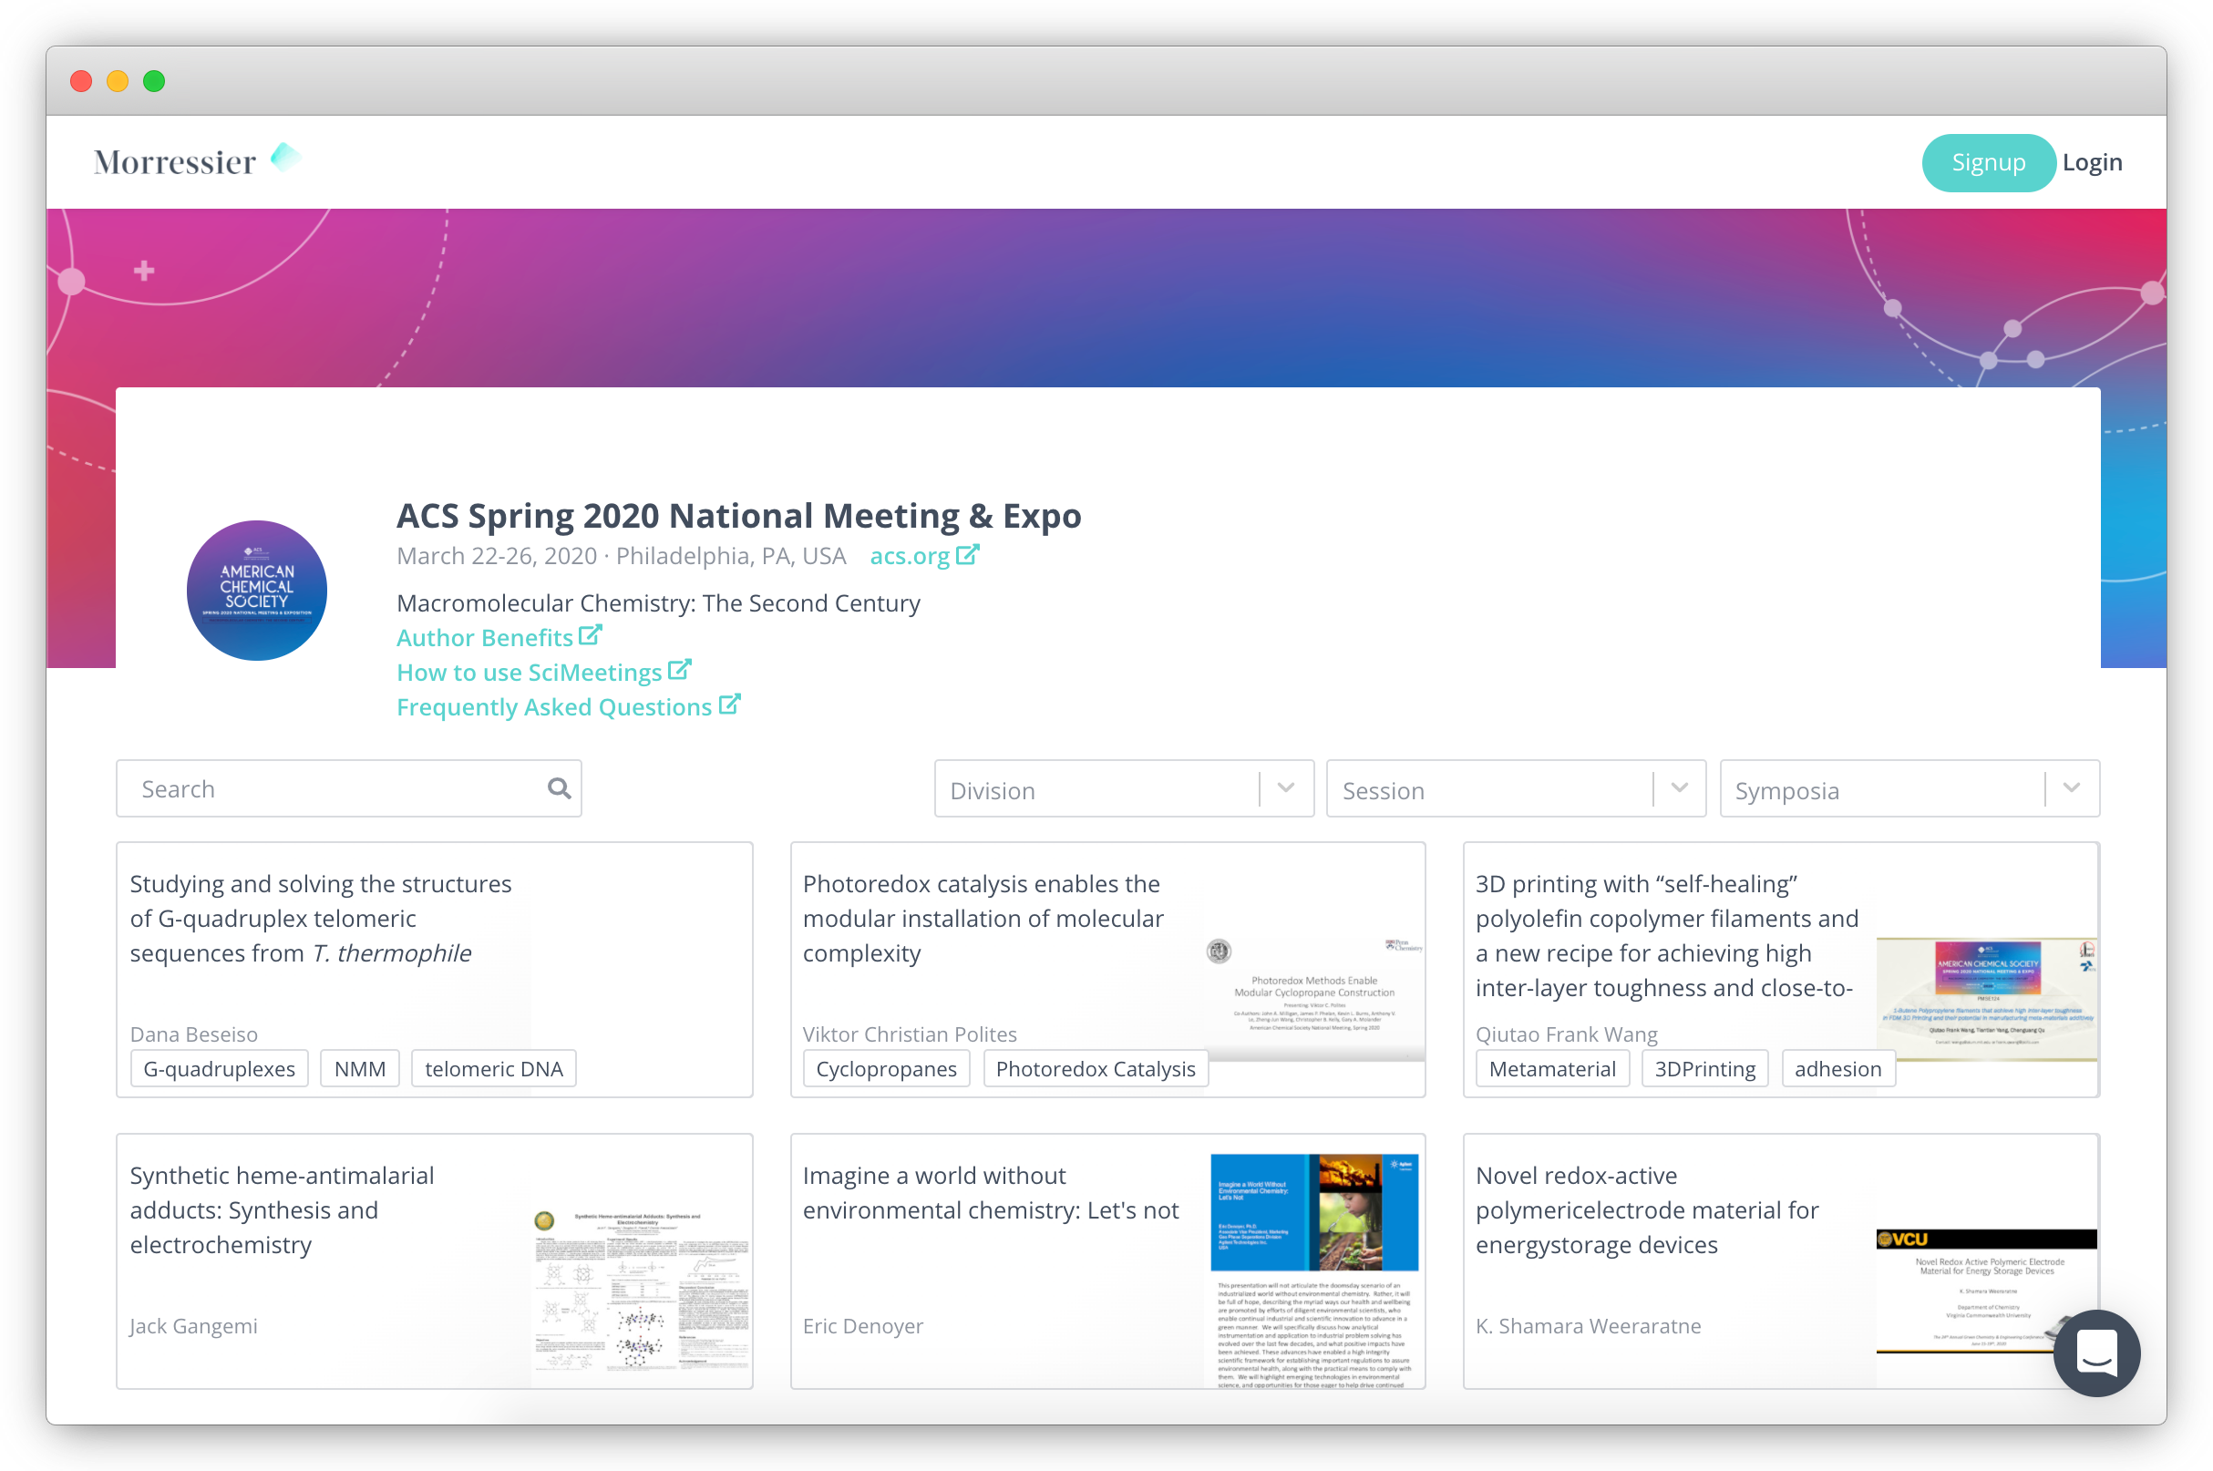2213x1471 pixels.
Task: Open the G-quadruplex telomeric sequences presentation title
Action: pyautogui.click(x=321, y=919)
